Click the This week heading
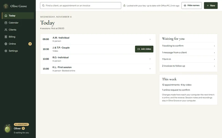 169,79
